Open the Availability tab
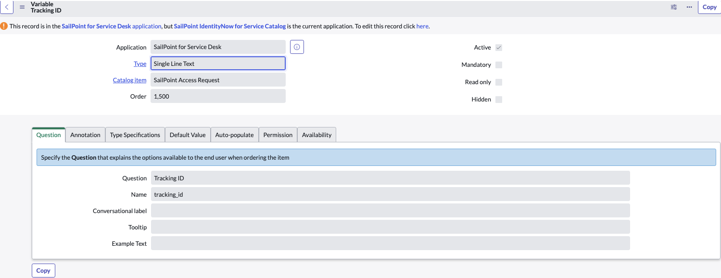The image size is (721, 278). coord(316,135)
